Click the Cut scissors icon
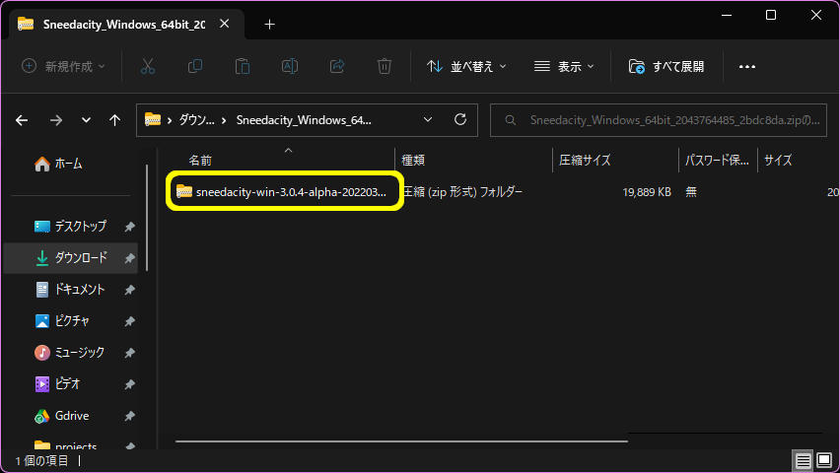Viewport: 840px width, 473px height. 147,66
